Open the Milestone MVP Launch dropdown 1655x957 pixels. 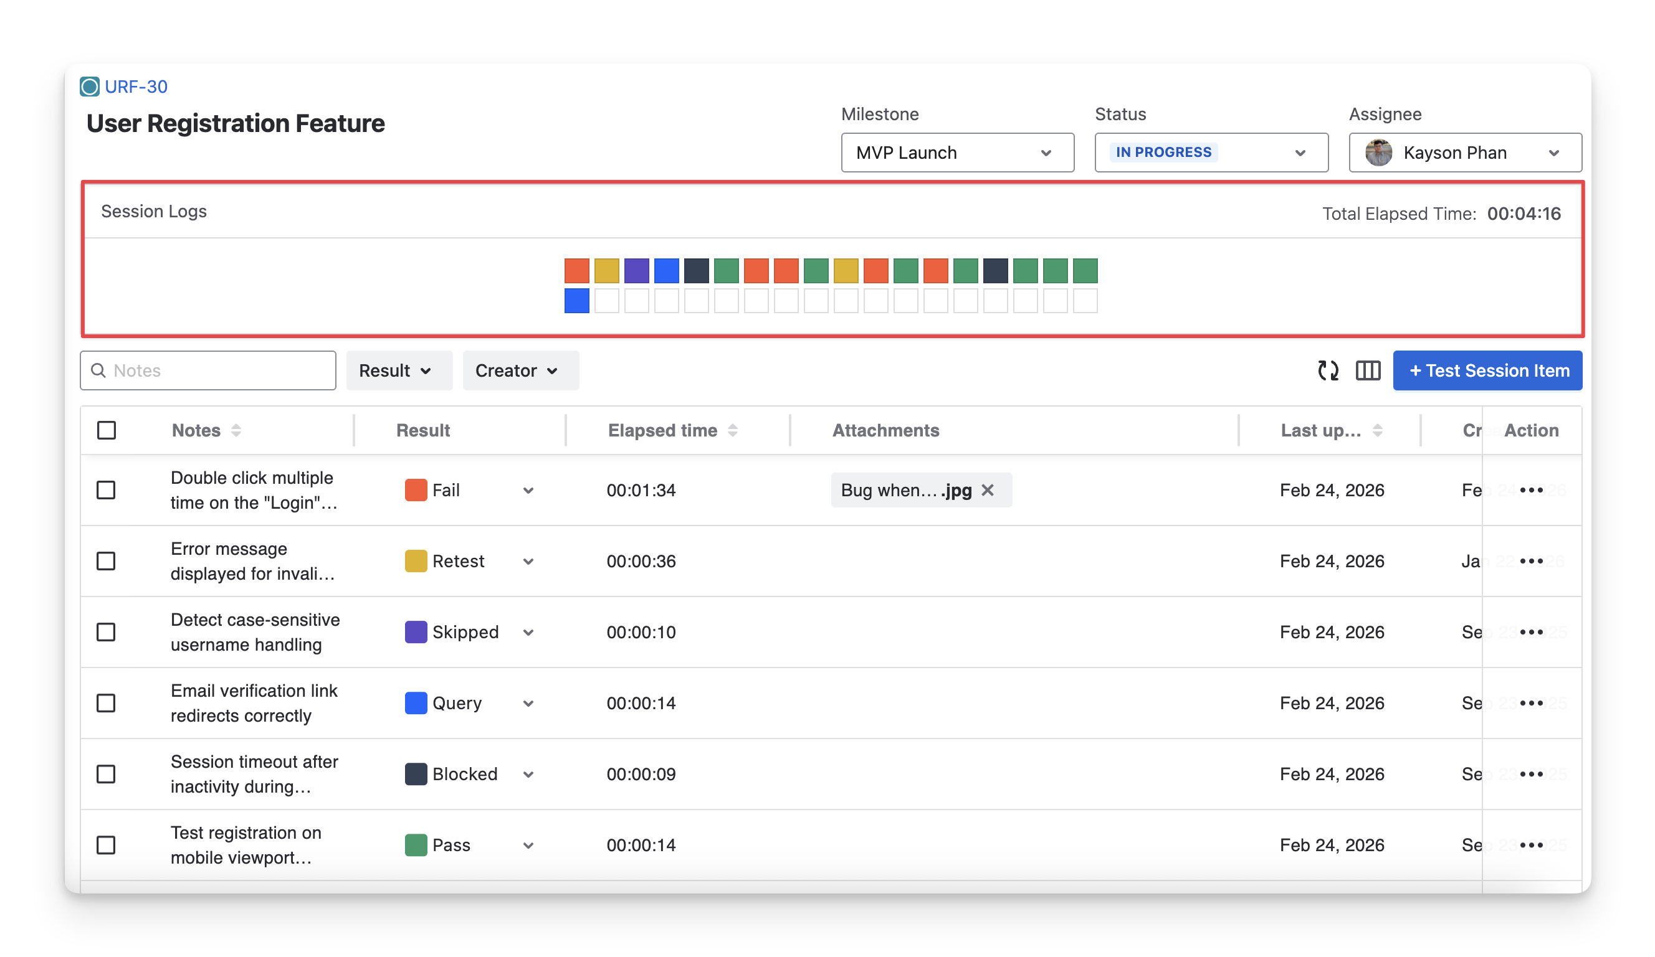click(957, 153)
